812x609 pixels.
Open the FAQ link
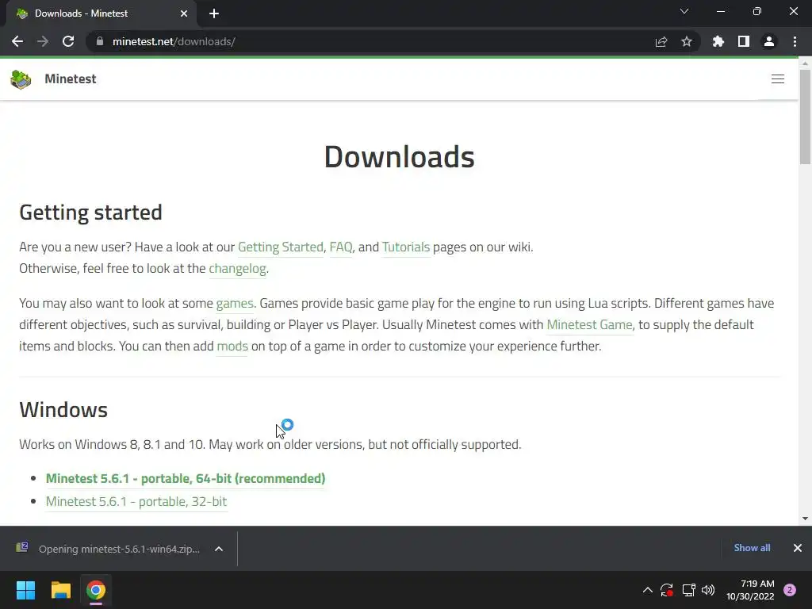(x=341, y=247)
